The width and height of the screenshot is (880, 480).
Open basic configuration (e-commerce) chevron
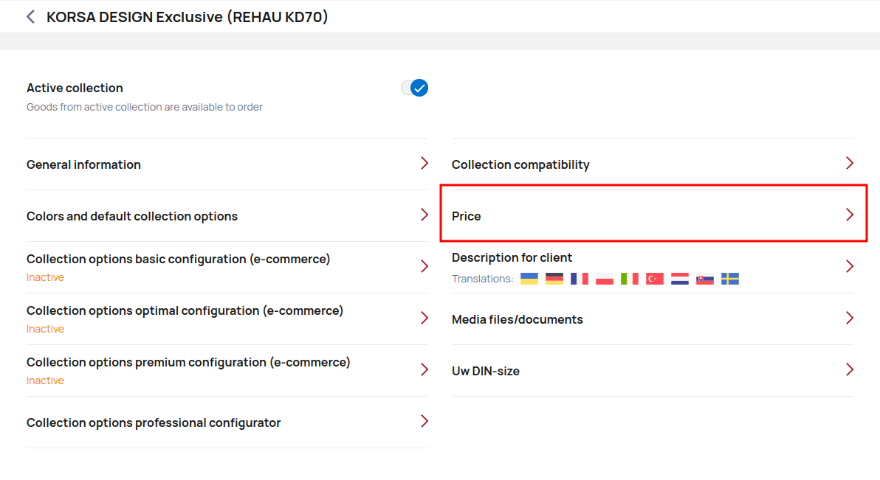pos(424,266)
